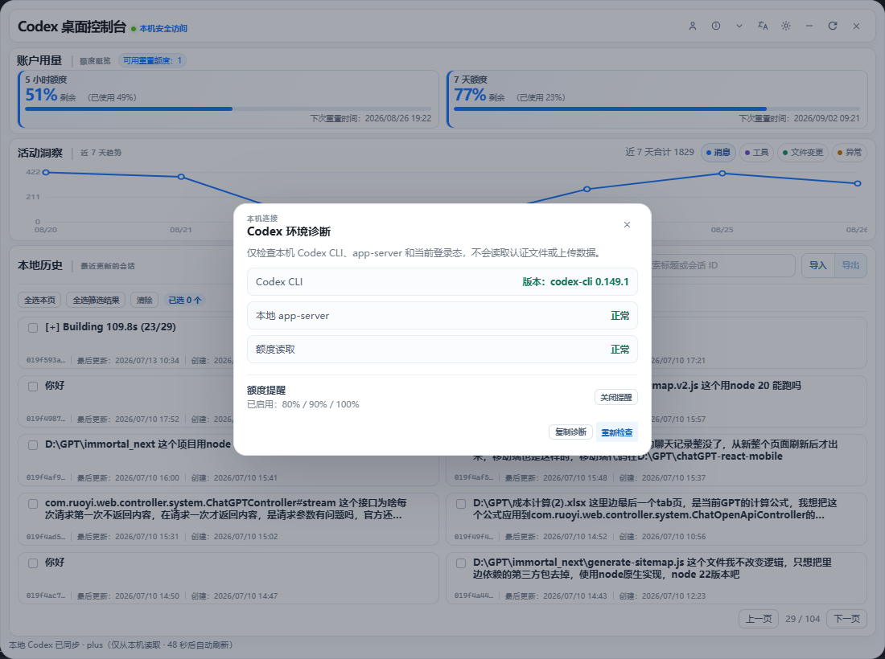Screen dimensions: 885x659
Task: Click the 08/21 chart data point
Action: point(181,177)
